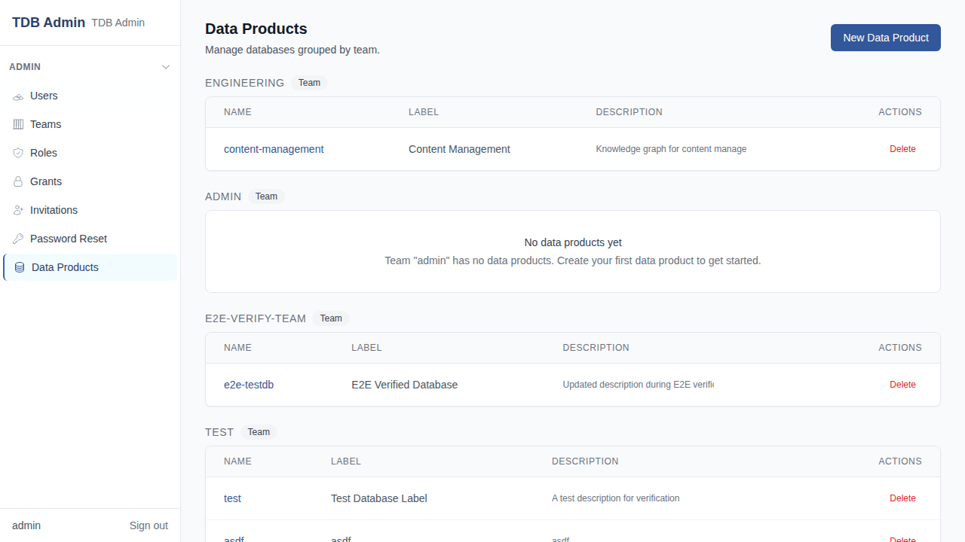Click the Teams sidebar icon

(x=18, y=124)
